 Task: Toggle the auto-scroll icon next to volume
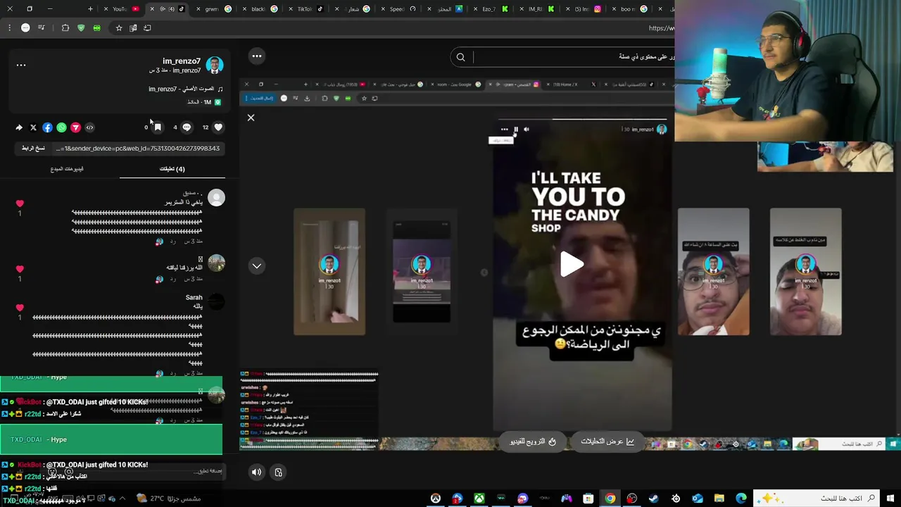point(278,472)
